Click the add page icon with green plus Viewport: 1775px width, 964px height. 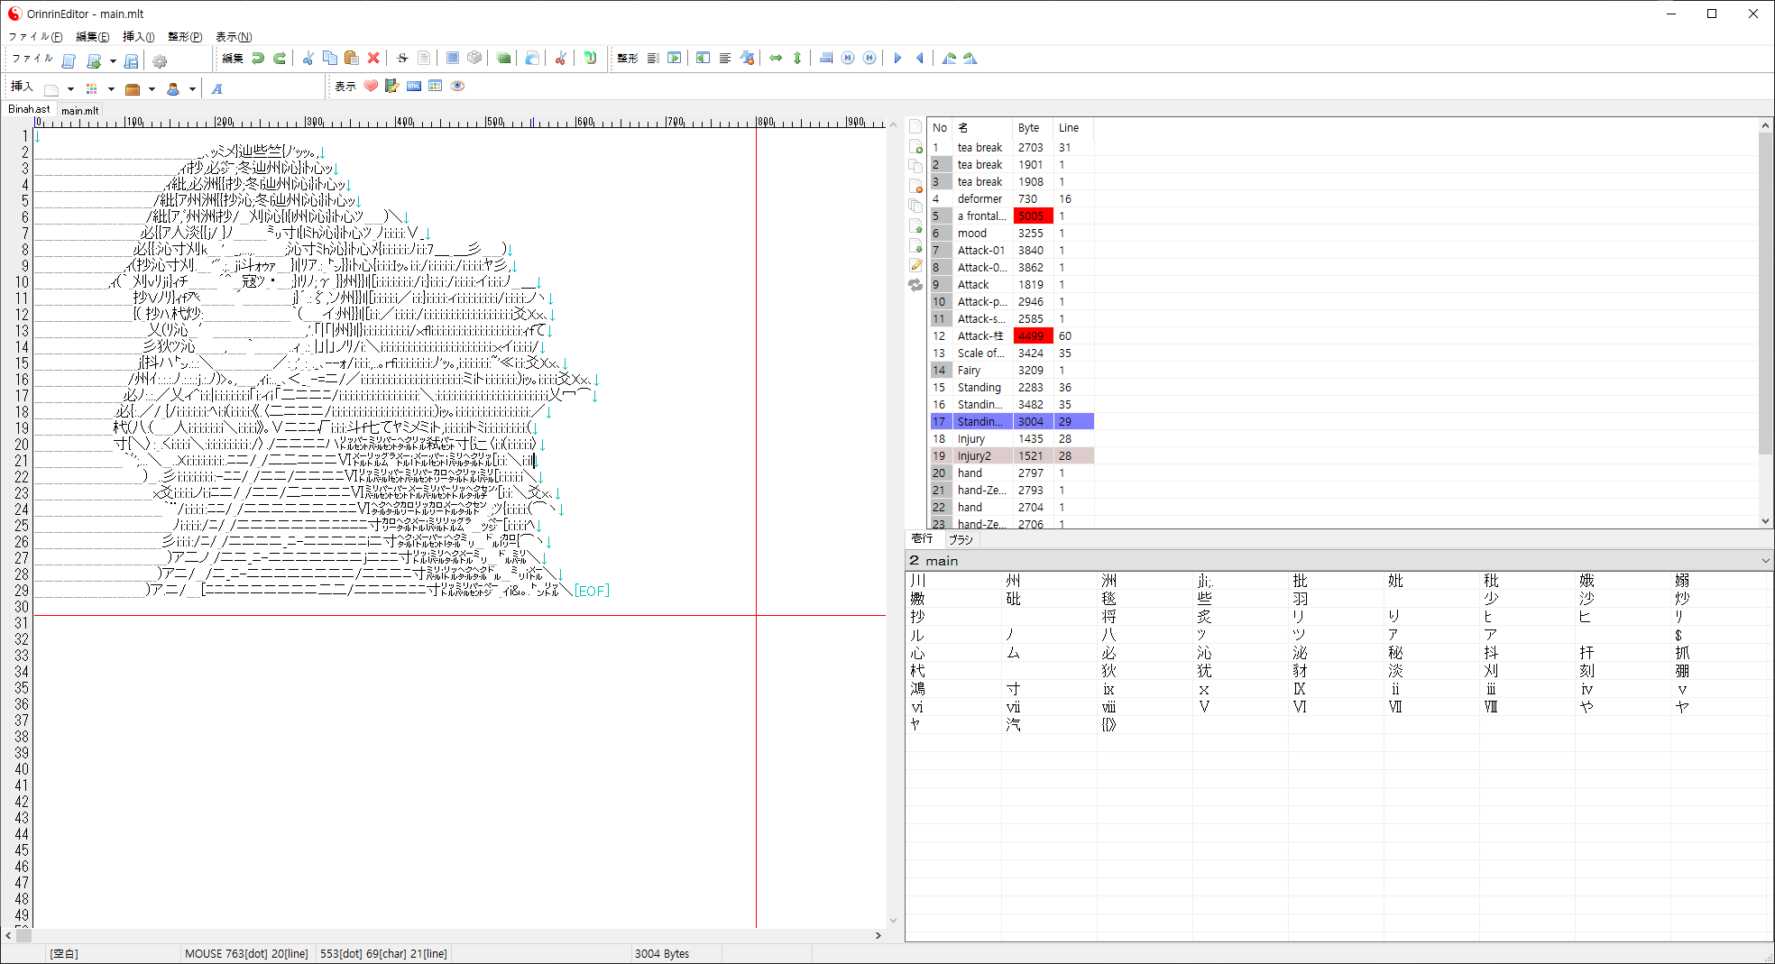tap(915, 146)
